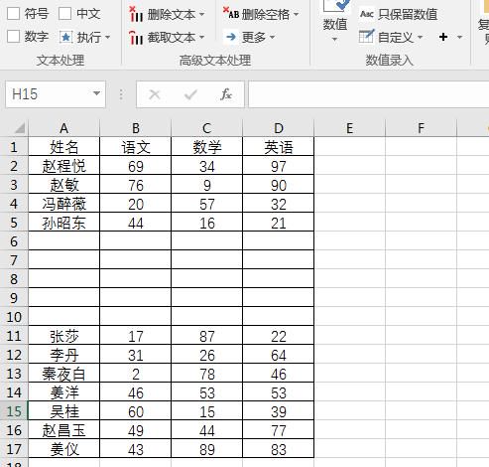Click the 更多 arrow icon

click(x=231, y=37)
